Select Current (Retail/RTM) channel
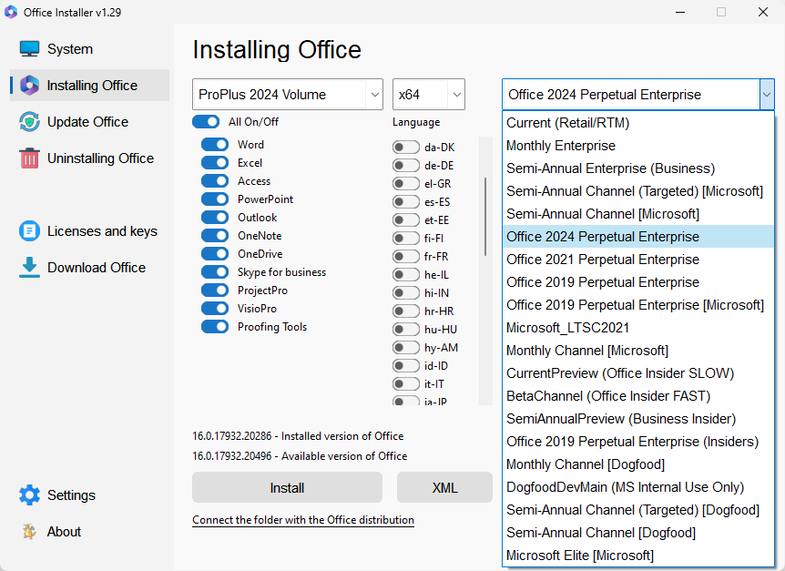 (x=637, y=123)
